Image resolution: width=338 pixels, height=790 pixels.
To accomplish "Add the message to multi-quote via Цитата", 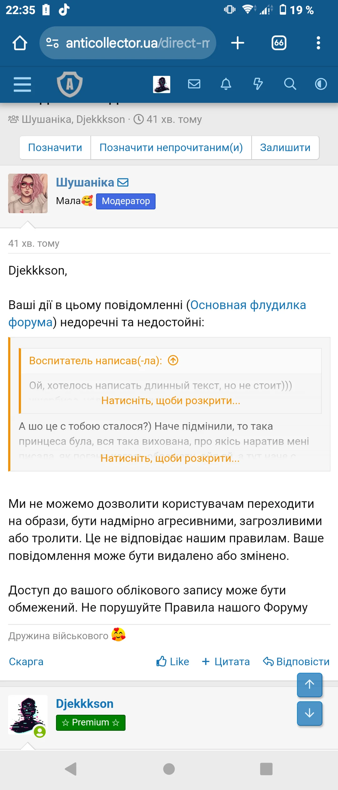I will click(x=226, y=662).
